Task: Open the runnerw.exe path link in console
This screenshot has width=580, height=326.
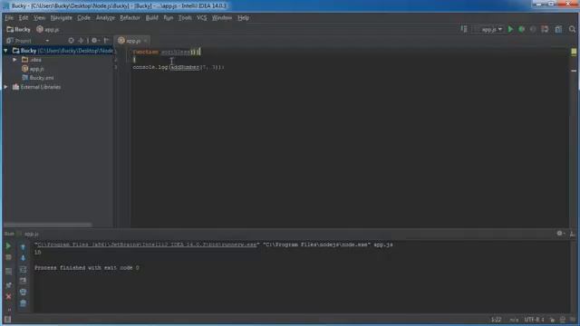Action: [x=147, y=244]
